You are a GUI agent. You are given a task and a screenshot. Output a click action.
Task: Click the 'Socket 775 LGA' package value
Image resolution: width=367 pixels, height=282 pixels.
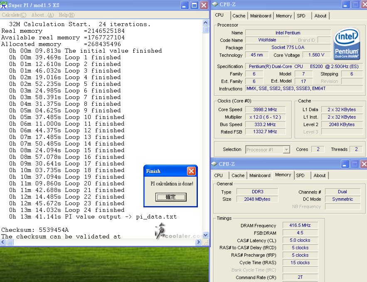(x=288, y=47)
